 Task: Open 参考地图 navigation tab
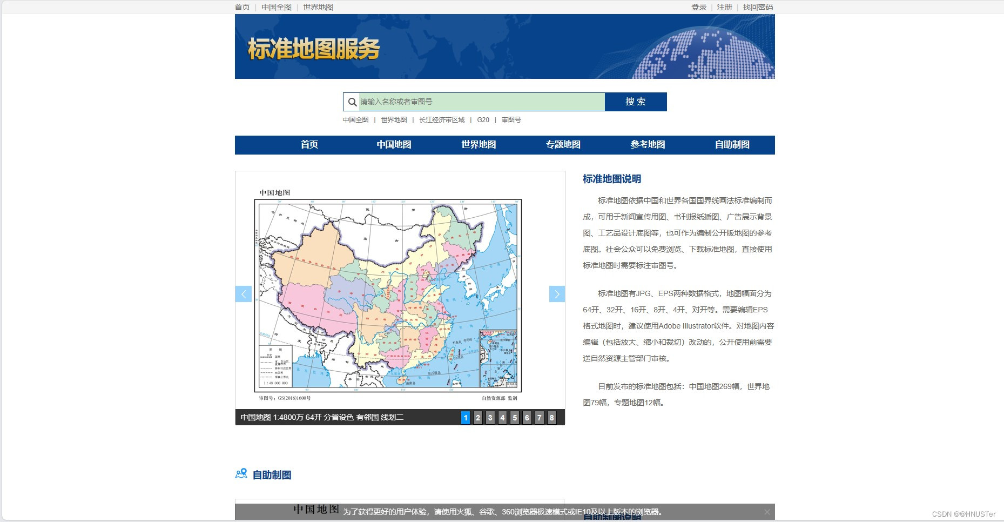[648, 145]
